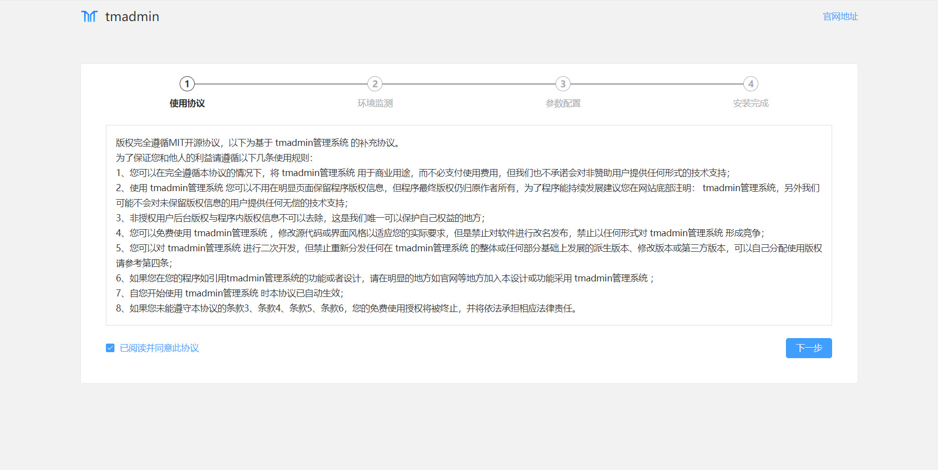The height and width of the screenshot is (470, 938).
Task: Click the step 2 circle icon
Action: coord(375,84)
